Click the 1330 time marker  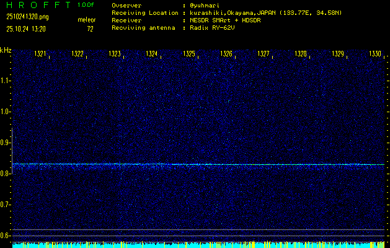375,55
